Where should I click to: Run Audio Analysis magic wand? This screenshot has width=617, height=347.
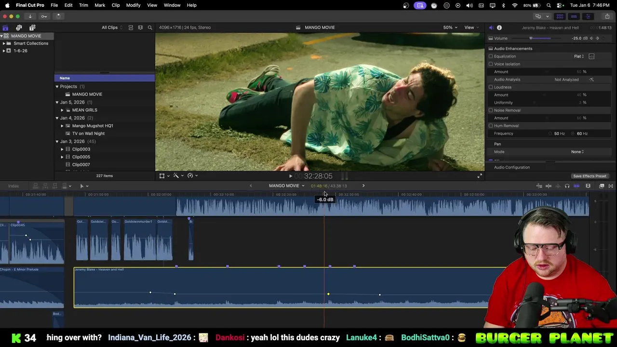tap(591, 80)
